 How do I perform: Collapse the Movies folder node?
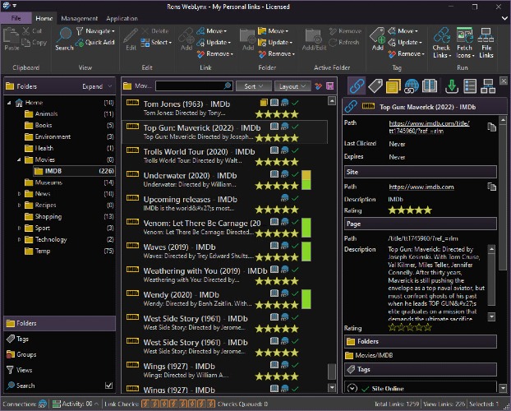pos(19,159)
